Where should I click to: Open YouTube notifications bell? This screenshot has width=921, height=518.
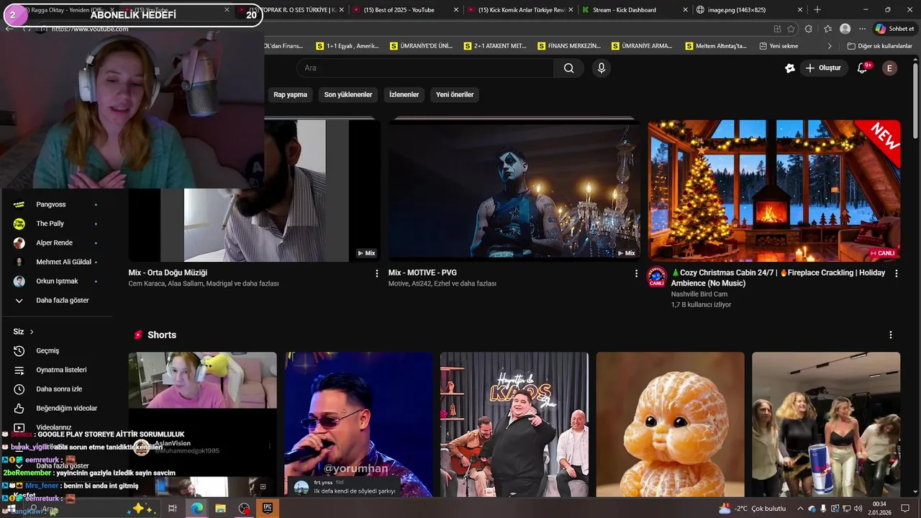click(x=863, y=68)
